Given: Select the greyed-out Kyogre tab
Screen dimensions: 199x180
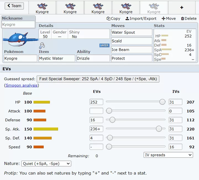Looking at the screenshot, I should point(154,8).
